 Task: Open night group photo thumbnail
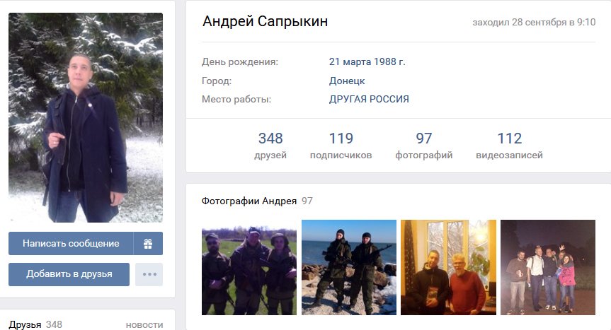tap(548, 267)
